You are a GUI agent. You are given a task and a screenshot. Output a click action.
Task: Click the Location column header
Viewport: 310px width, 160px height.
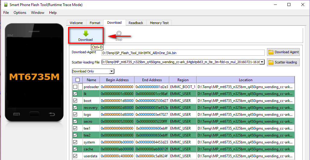coord(246,80)
